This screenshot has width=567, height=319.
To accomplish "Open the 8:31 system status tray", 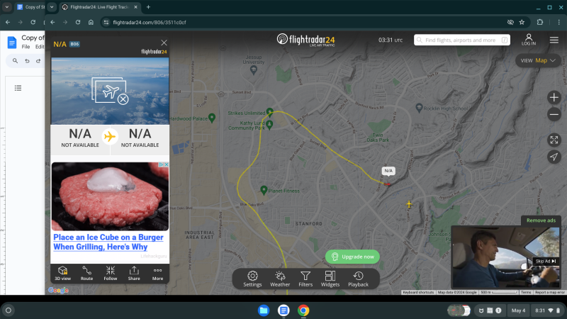I will pyautogui.click(x=547, y=310).
